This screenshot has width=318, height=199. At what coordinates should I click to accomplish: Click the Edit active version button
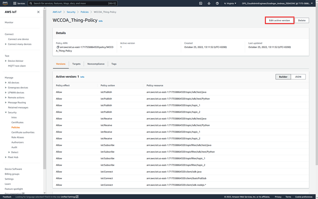pos(279,20)
